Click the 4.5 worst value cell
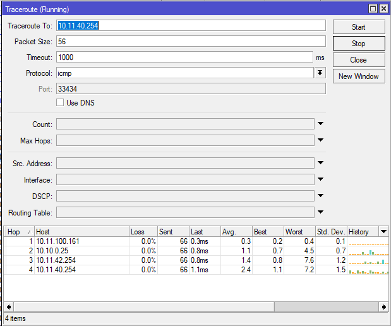 pos(299,251)
